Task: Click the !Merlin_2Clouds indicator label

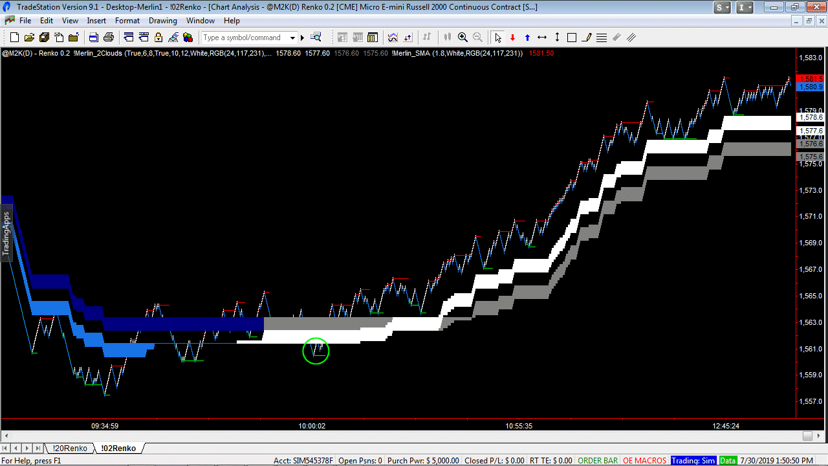Action: 173,53
